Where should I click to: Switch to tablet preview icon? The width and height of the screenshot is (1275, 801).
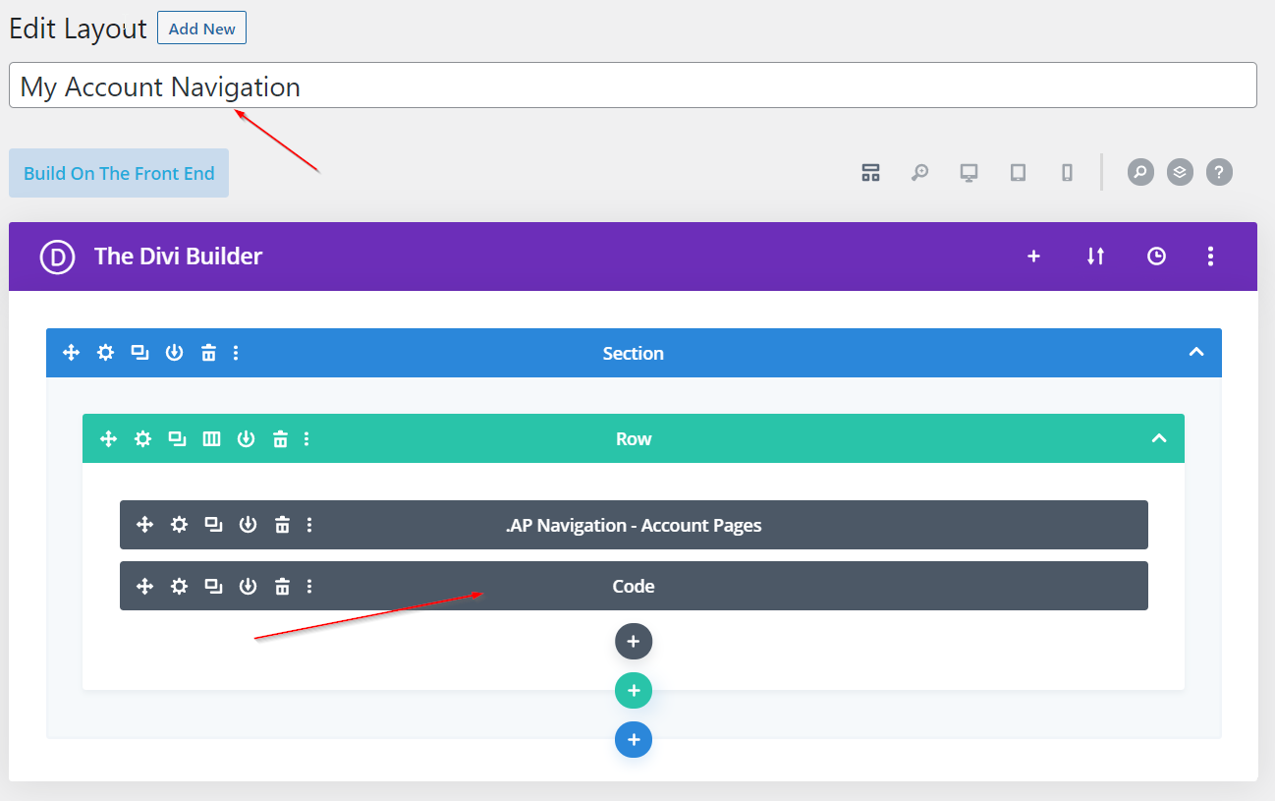coord(1018,173)
